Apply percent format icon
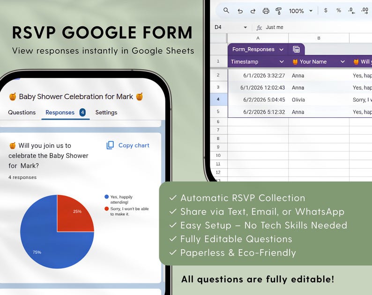This screenshot has height=295, width=372. pyautogui.click(x=339, y=10)
